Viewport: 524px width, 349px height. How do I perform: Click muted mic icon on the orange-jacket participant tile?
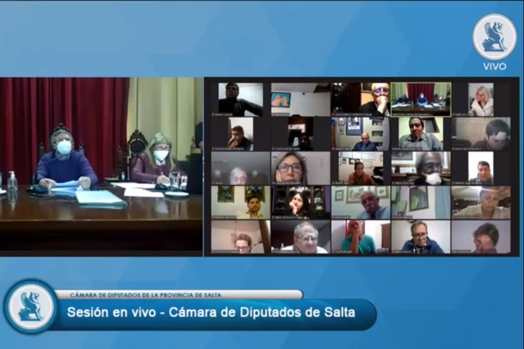[x=333, y=183]
